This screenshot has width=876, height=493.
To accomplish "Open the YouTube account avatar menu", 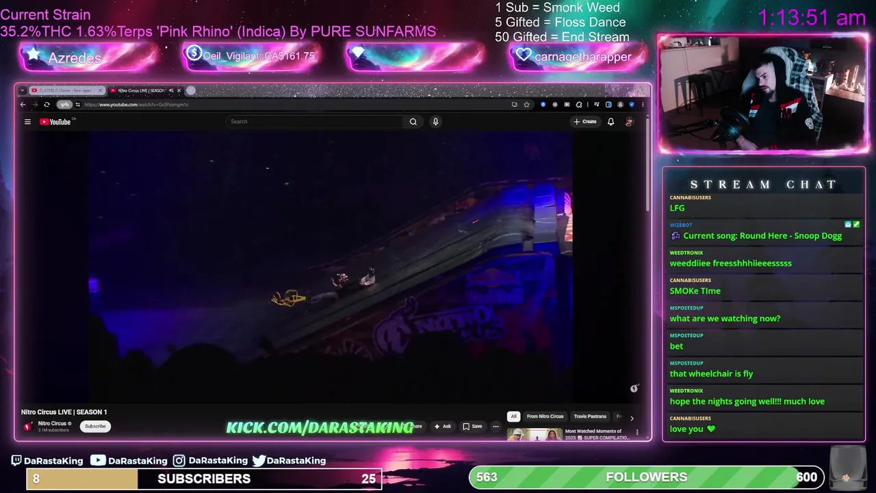I will (x=630, y=122).
